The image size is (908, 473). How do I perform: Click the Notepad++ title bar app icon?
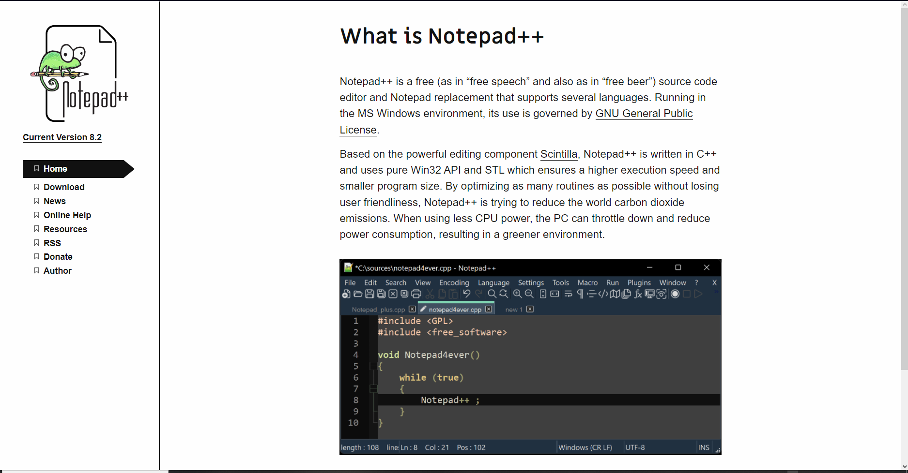(x=348, y=267)
